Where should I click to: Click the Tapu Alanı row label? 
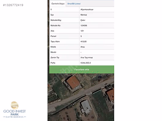pyautogui.click(x=55, y=42)
